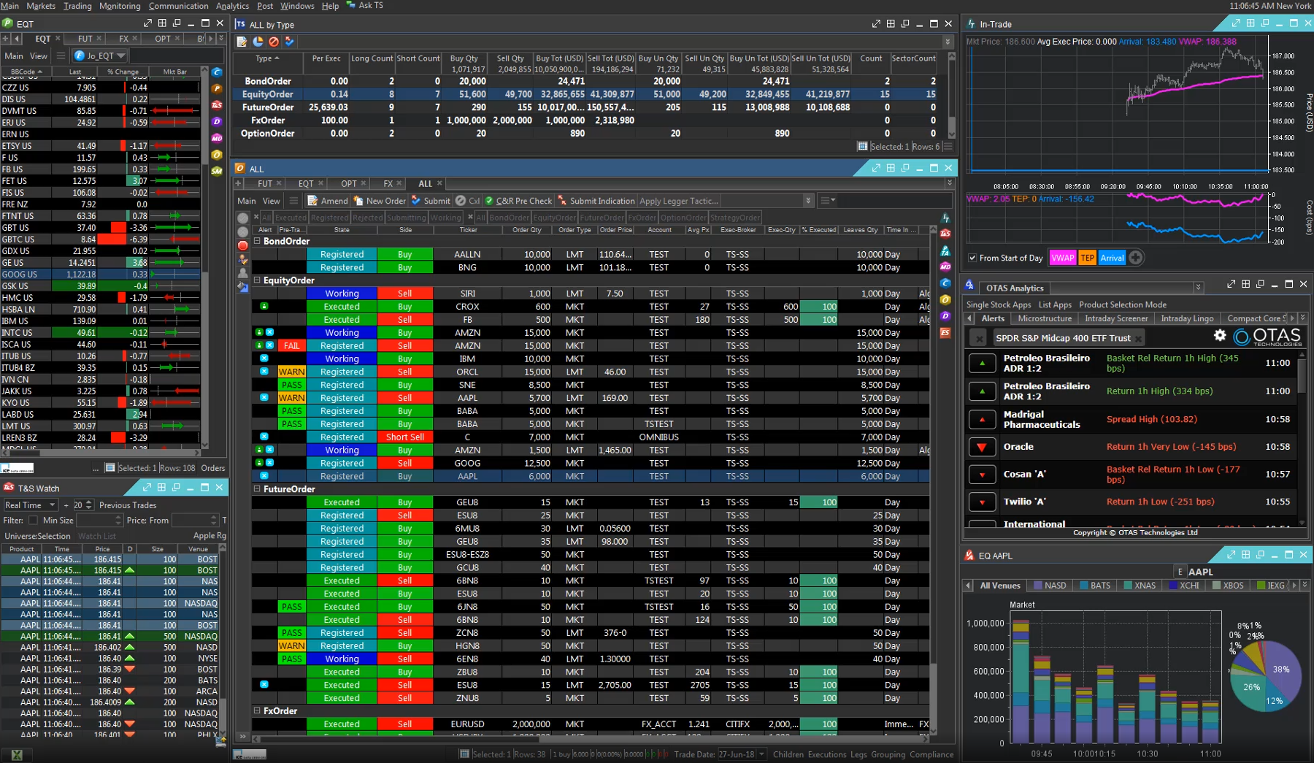Open the Real Time dropdown in T&S Watch
Screen dimensions: 1314x763
pos(30,505)
